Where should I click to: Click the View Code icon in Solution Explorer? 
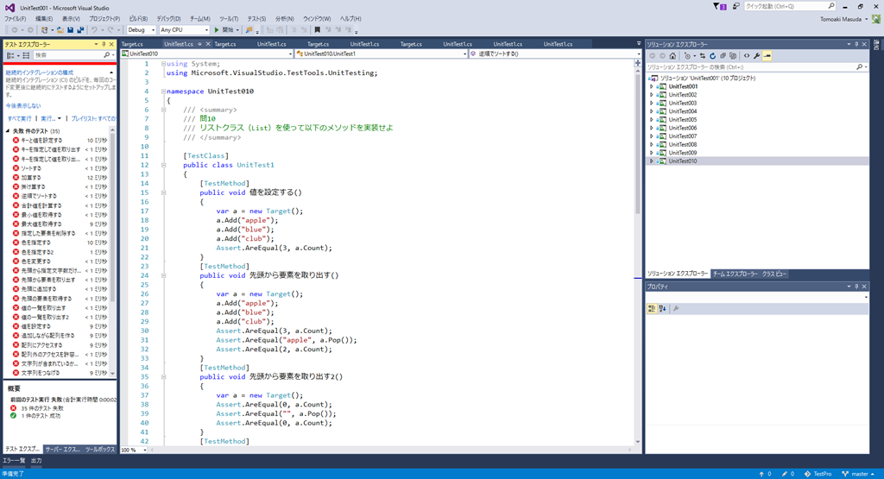click(746, 55)
